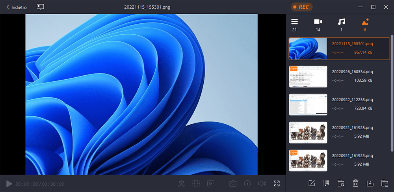
Task: Click the 103.59 KB file size
Action: (363, 80)
